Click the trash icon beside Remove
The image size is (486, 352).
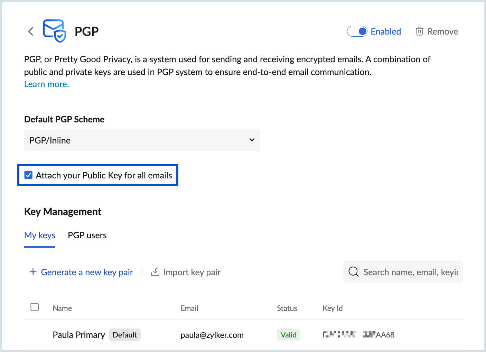click(x=419, y=31)
